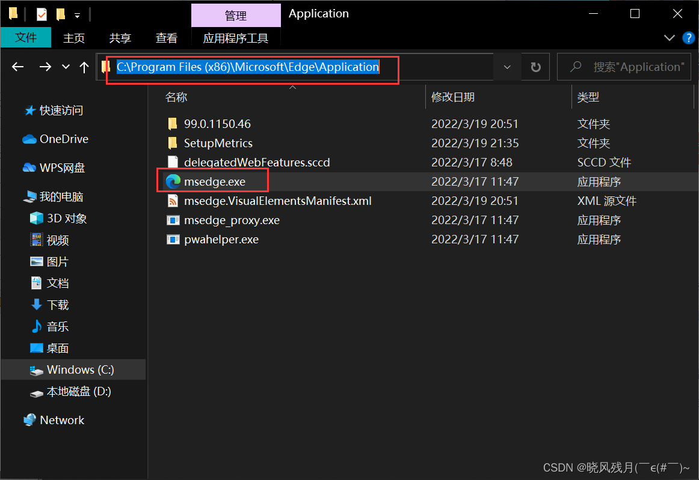This screenshot has height=480, width=699.
Task: Switch to the 主页 ribbon tab
Action: coord(74,38)
